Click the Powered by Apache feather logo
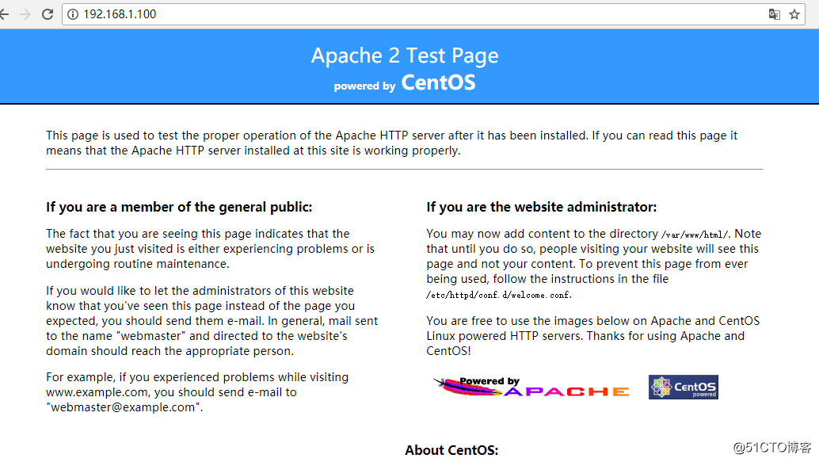Screen dimensions: 819x462 click(x=531, y=387)
